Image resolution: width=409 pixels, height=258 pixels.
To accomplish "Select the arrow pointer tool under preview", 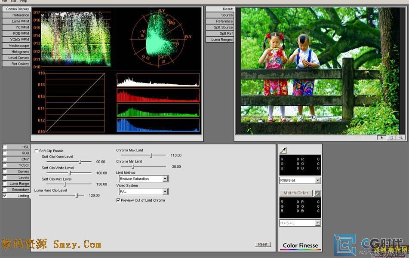I will click(381, 138).
